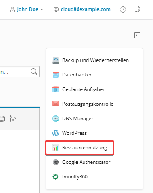153x193 pixels.
Task: Open the Google Authenticator label
Action: (86, 162)
